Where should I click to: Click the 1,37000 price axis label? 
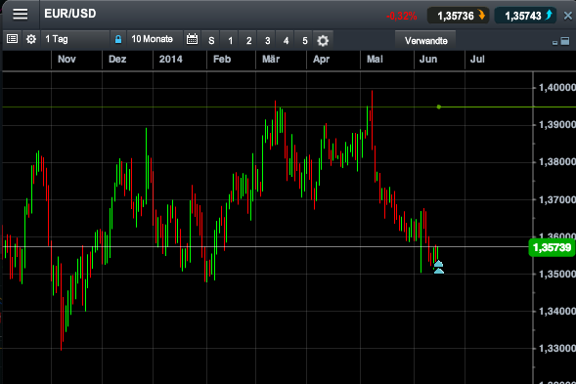coord(557,199)
